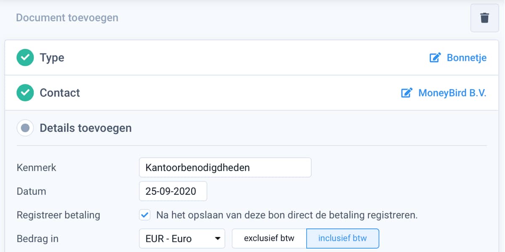The height and width of the screenshot is (252, 505).
Task: Open the MoneyBird B.V. contact link
Action: point(452,93)
